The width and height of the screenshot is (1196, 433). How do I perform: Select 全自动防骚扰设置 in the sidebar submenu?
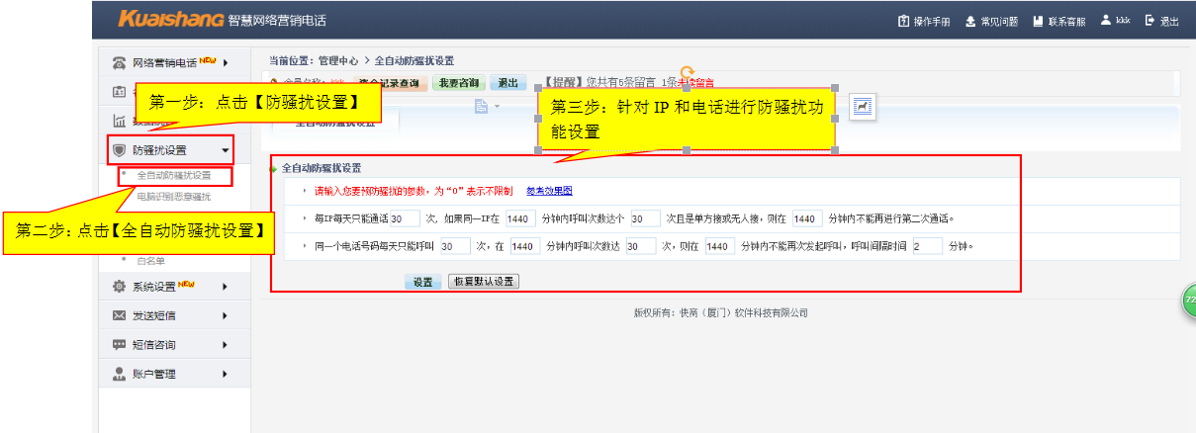coord(173,175)
